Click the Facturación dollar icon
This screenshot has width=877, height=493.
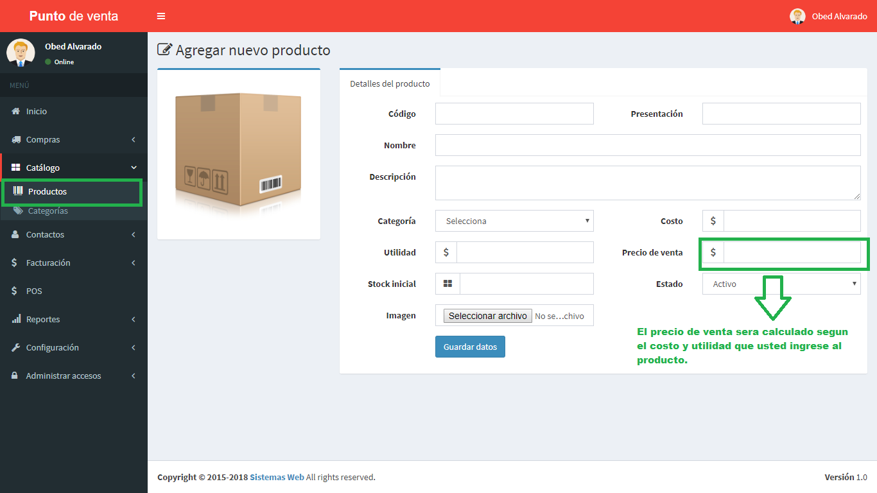15,263
